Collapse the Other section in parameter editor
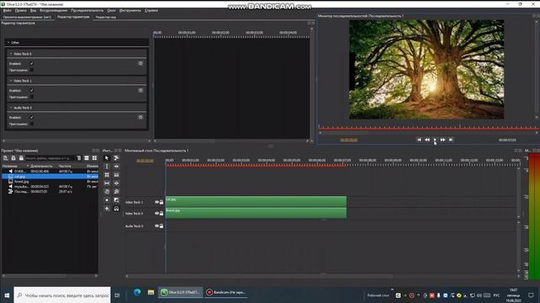This screenshot has width=540, height=303. coord(8,43)
